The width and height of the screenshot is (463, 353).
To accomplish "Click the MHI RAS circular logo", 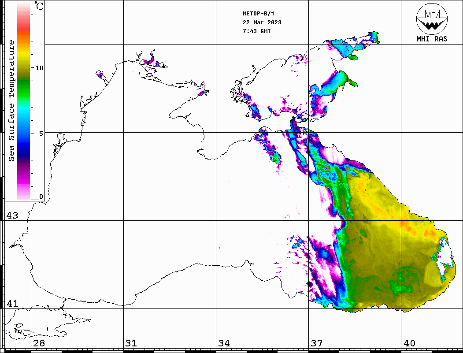I will pyautogui.click(x=432, y=19).
